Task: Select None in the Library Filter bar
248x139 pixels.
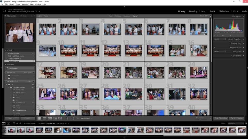Action: click(135, 16)
